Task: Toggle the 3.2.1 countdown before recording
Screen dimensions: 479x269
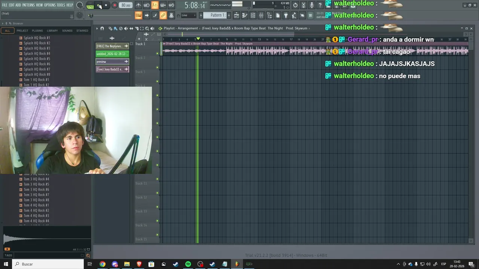Action: [x=155, y=5]
